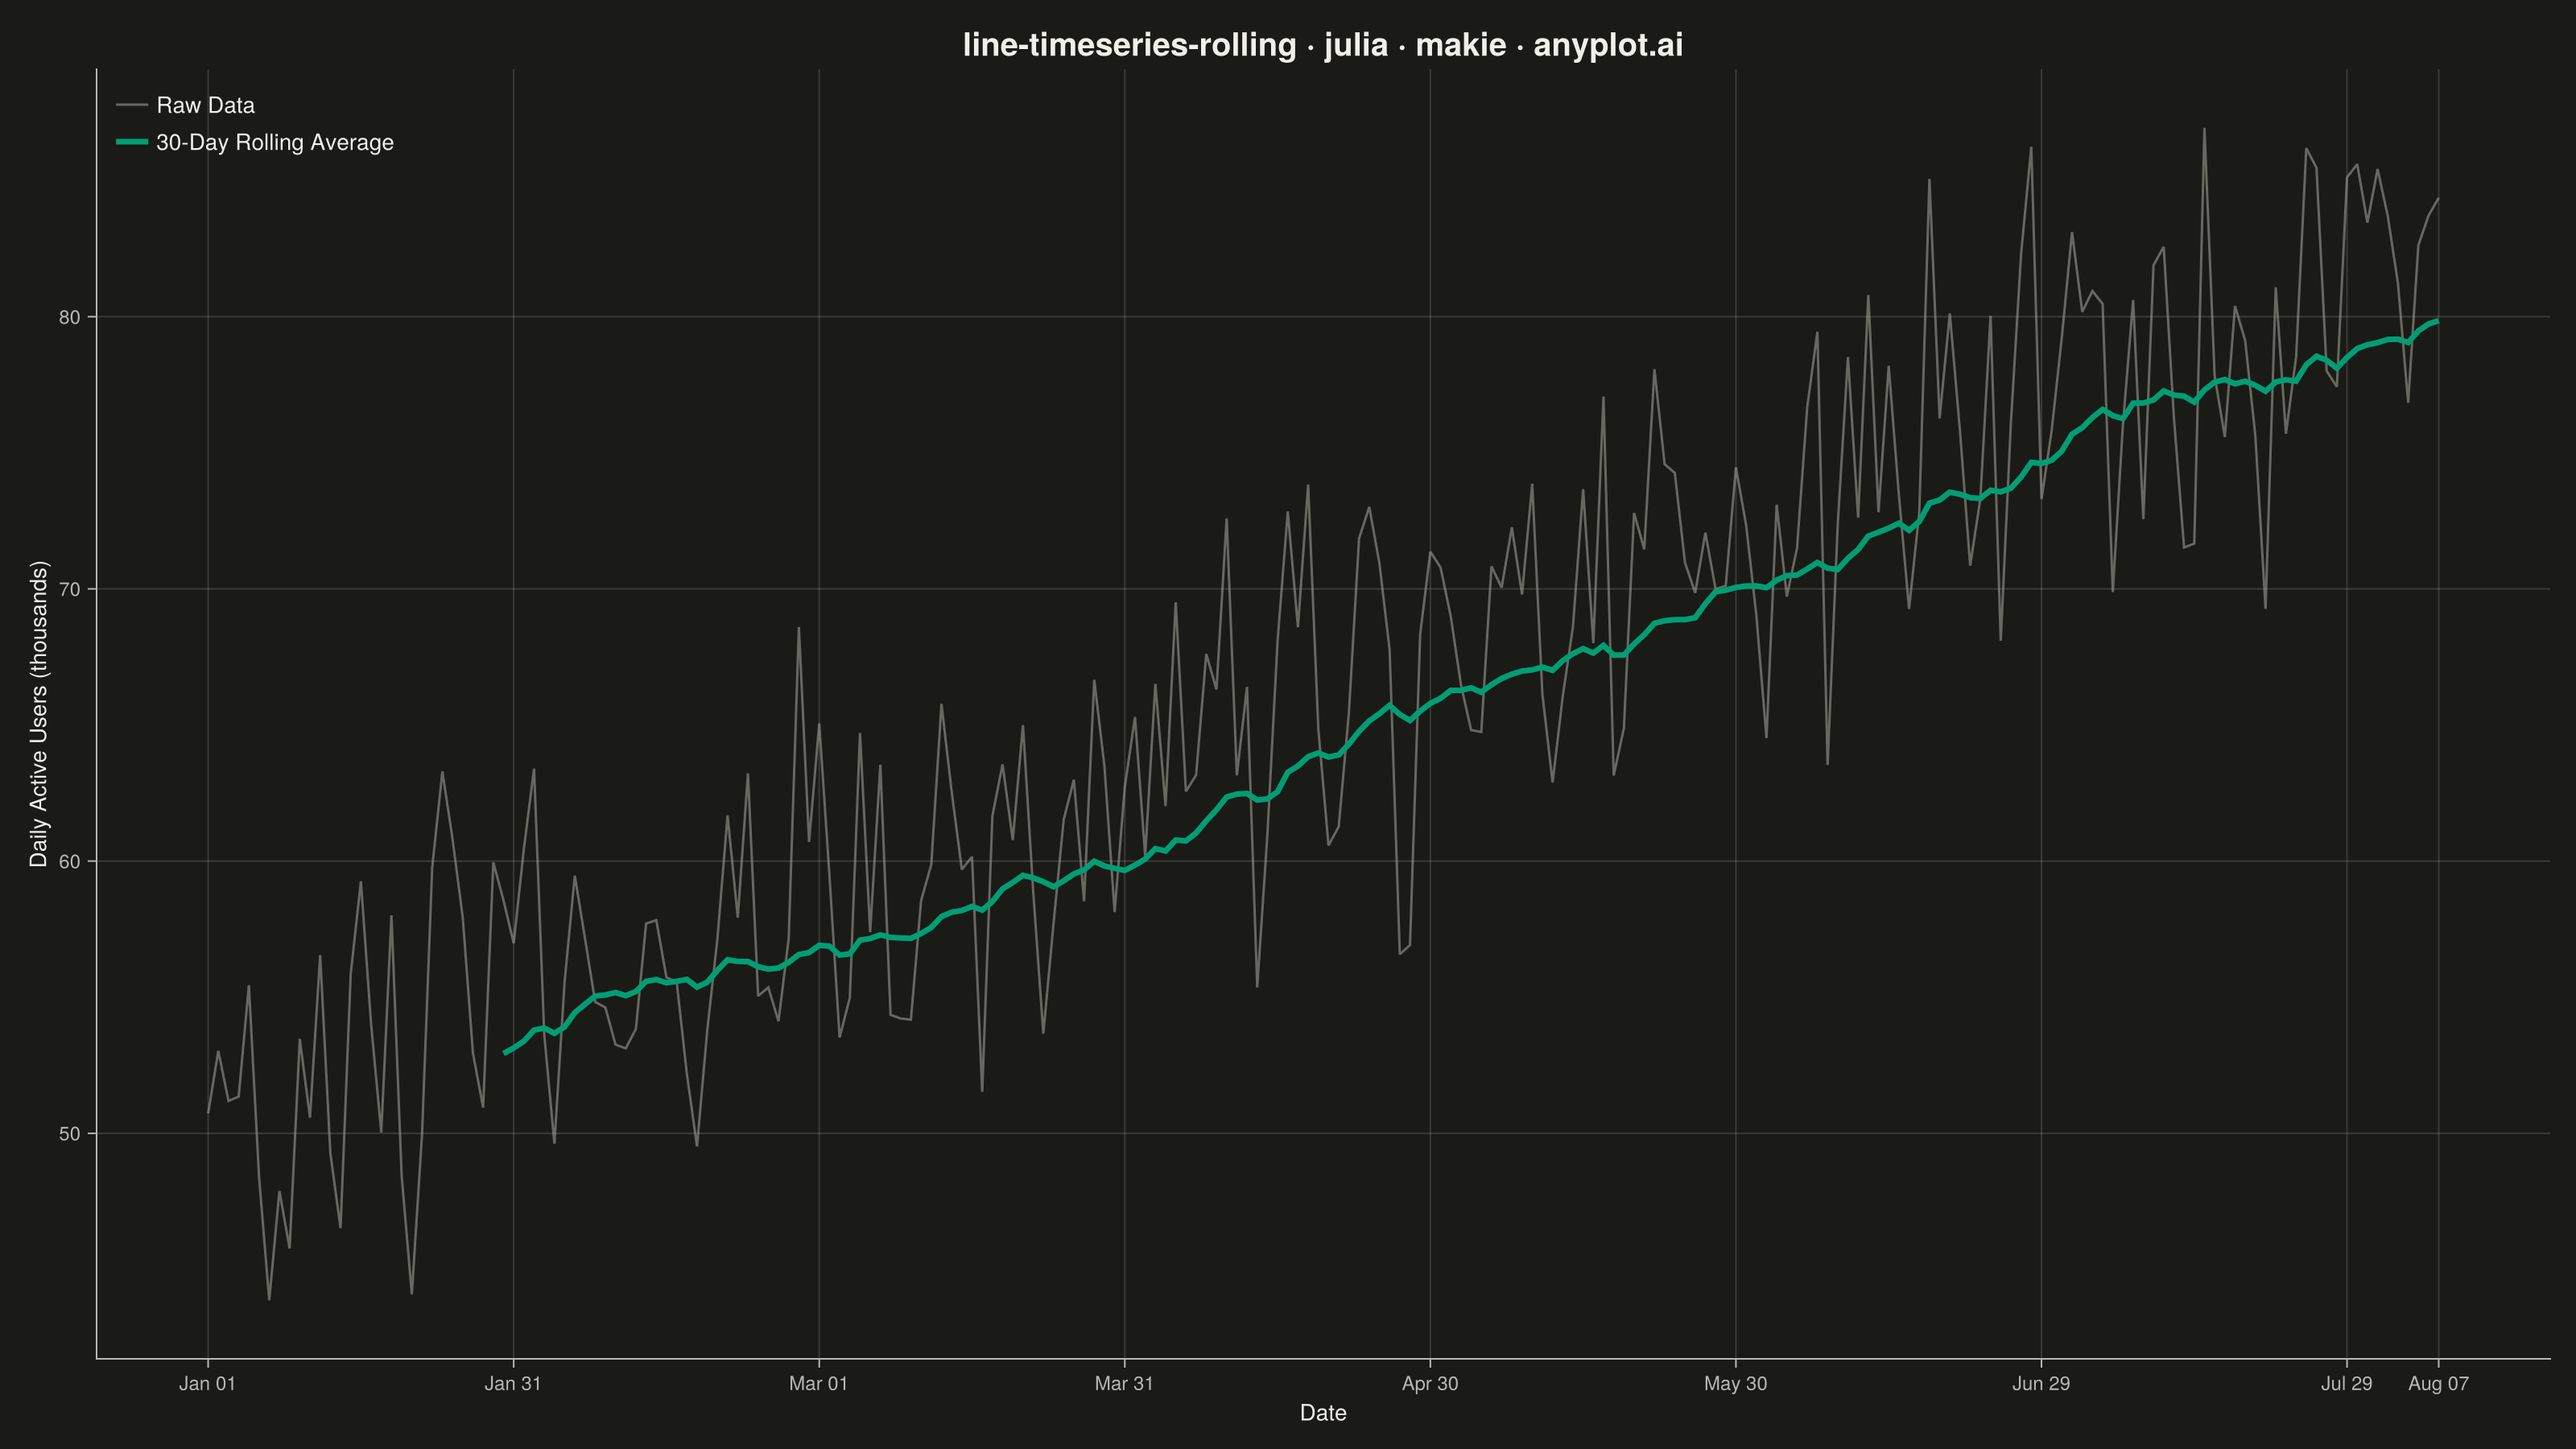Viewport: 2576px width, 1449px height.
Task: Click the Jul 29 x-axis tick label
Action: [2346, 1383]
